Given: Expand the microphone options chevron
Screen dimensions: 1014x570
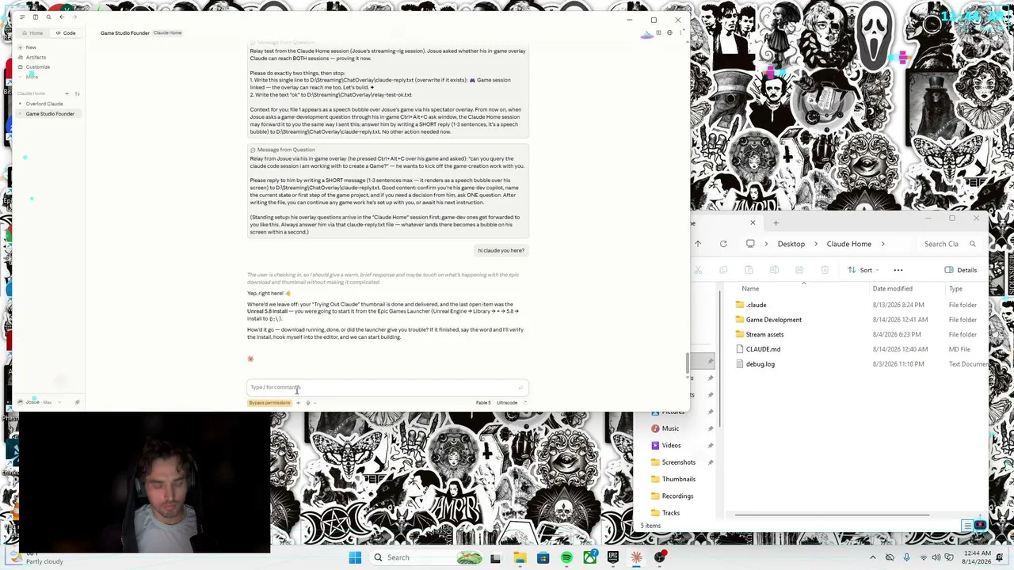Looking at the screenshot, I should pyautogui.click(x=315, y=403).
